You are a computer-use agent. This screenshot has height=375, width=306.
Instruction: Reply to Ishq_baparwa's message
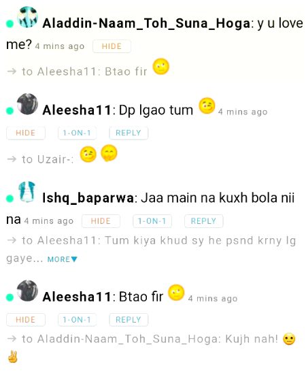204,221
